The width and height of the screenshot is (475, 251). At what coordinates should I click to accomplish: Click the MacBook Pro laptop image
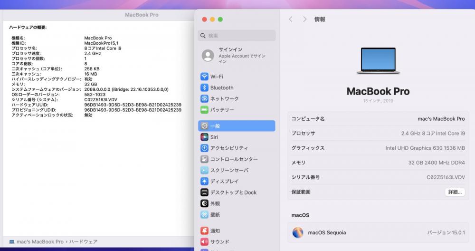click(x=378, y=61)
